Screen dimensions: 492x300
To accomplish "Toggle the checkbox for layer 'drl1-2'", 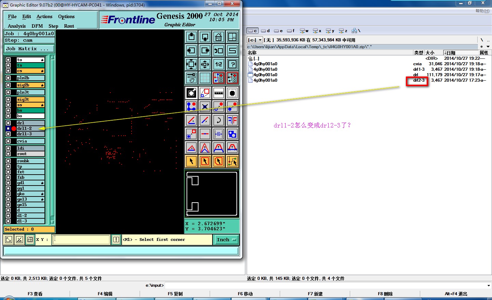I will (x=8, y=128).
